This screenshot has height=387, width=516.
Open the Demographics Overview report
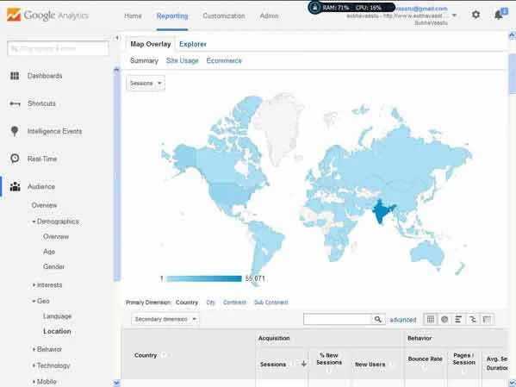click(56, 236)
